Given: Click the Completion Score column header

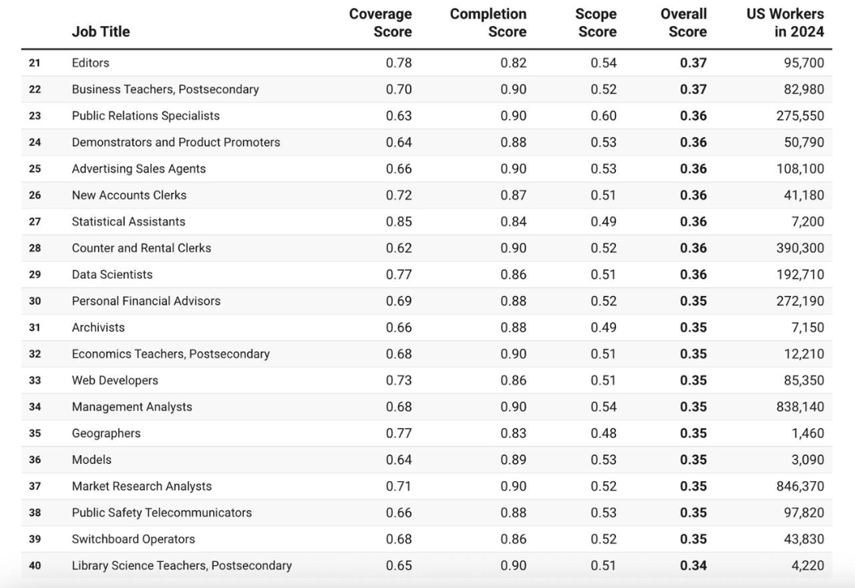Looking at the screenshot, I should [x=488, y=23].
